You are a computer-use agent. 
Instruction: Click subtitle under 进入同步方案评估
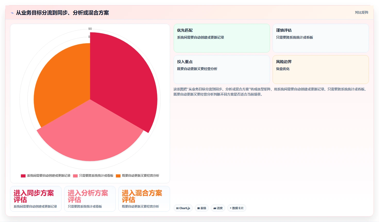[x=35, y=207]
